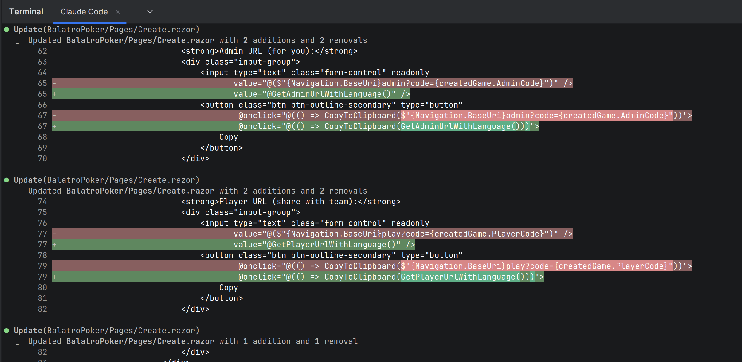The height and width of the screenshot is (362, 742).
Task: Click the highlighted GetPlayerUrlWithLanguage() in line 79
Action: point(463,277)
